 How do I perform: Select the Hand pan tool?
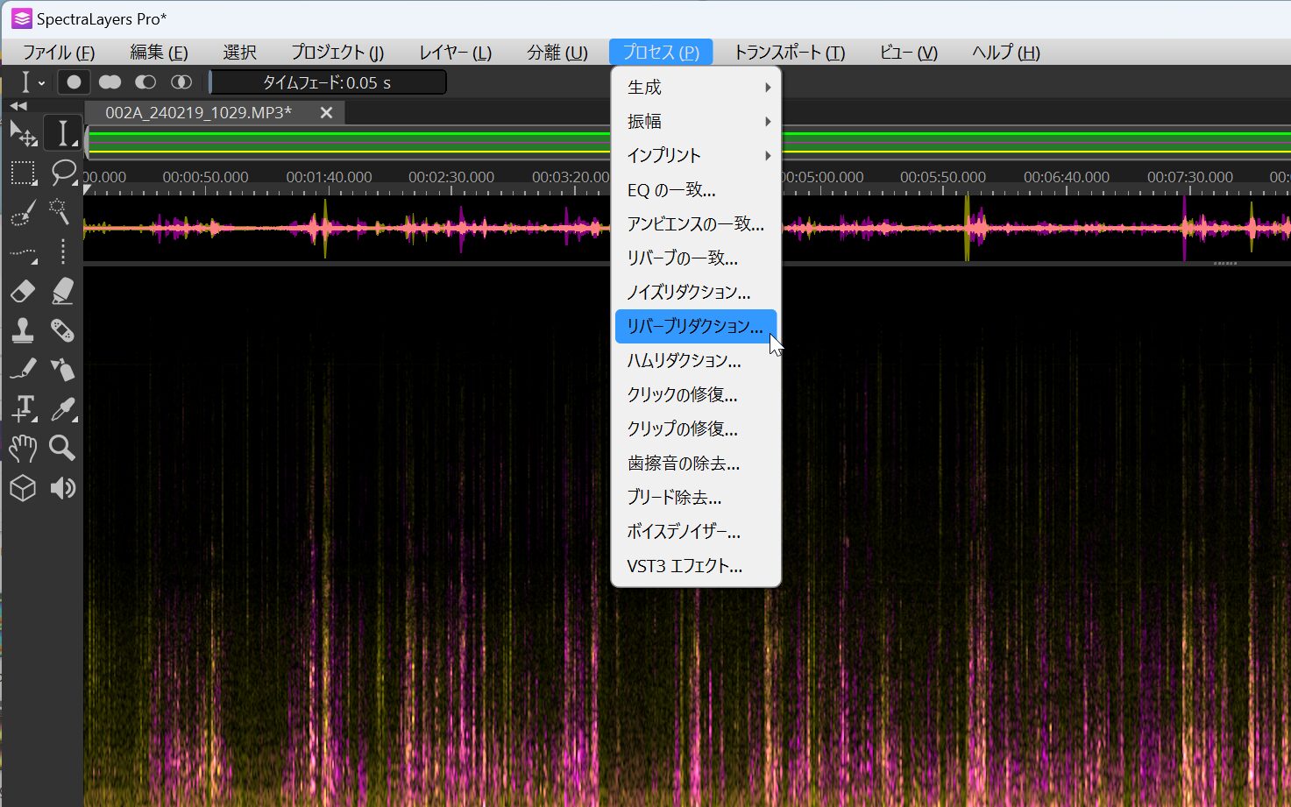tap(23, 448)
